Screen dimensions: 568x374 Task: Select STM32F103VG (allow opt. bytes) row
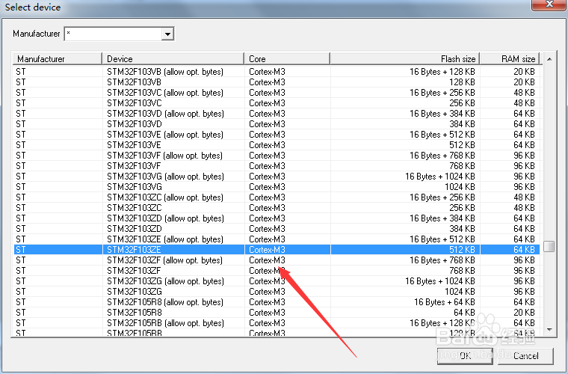(277, 177)
